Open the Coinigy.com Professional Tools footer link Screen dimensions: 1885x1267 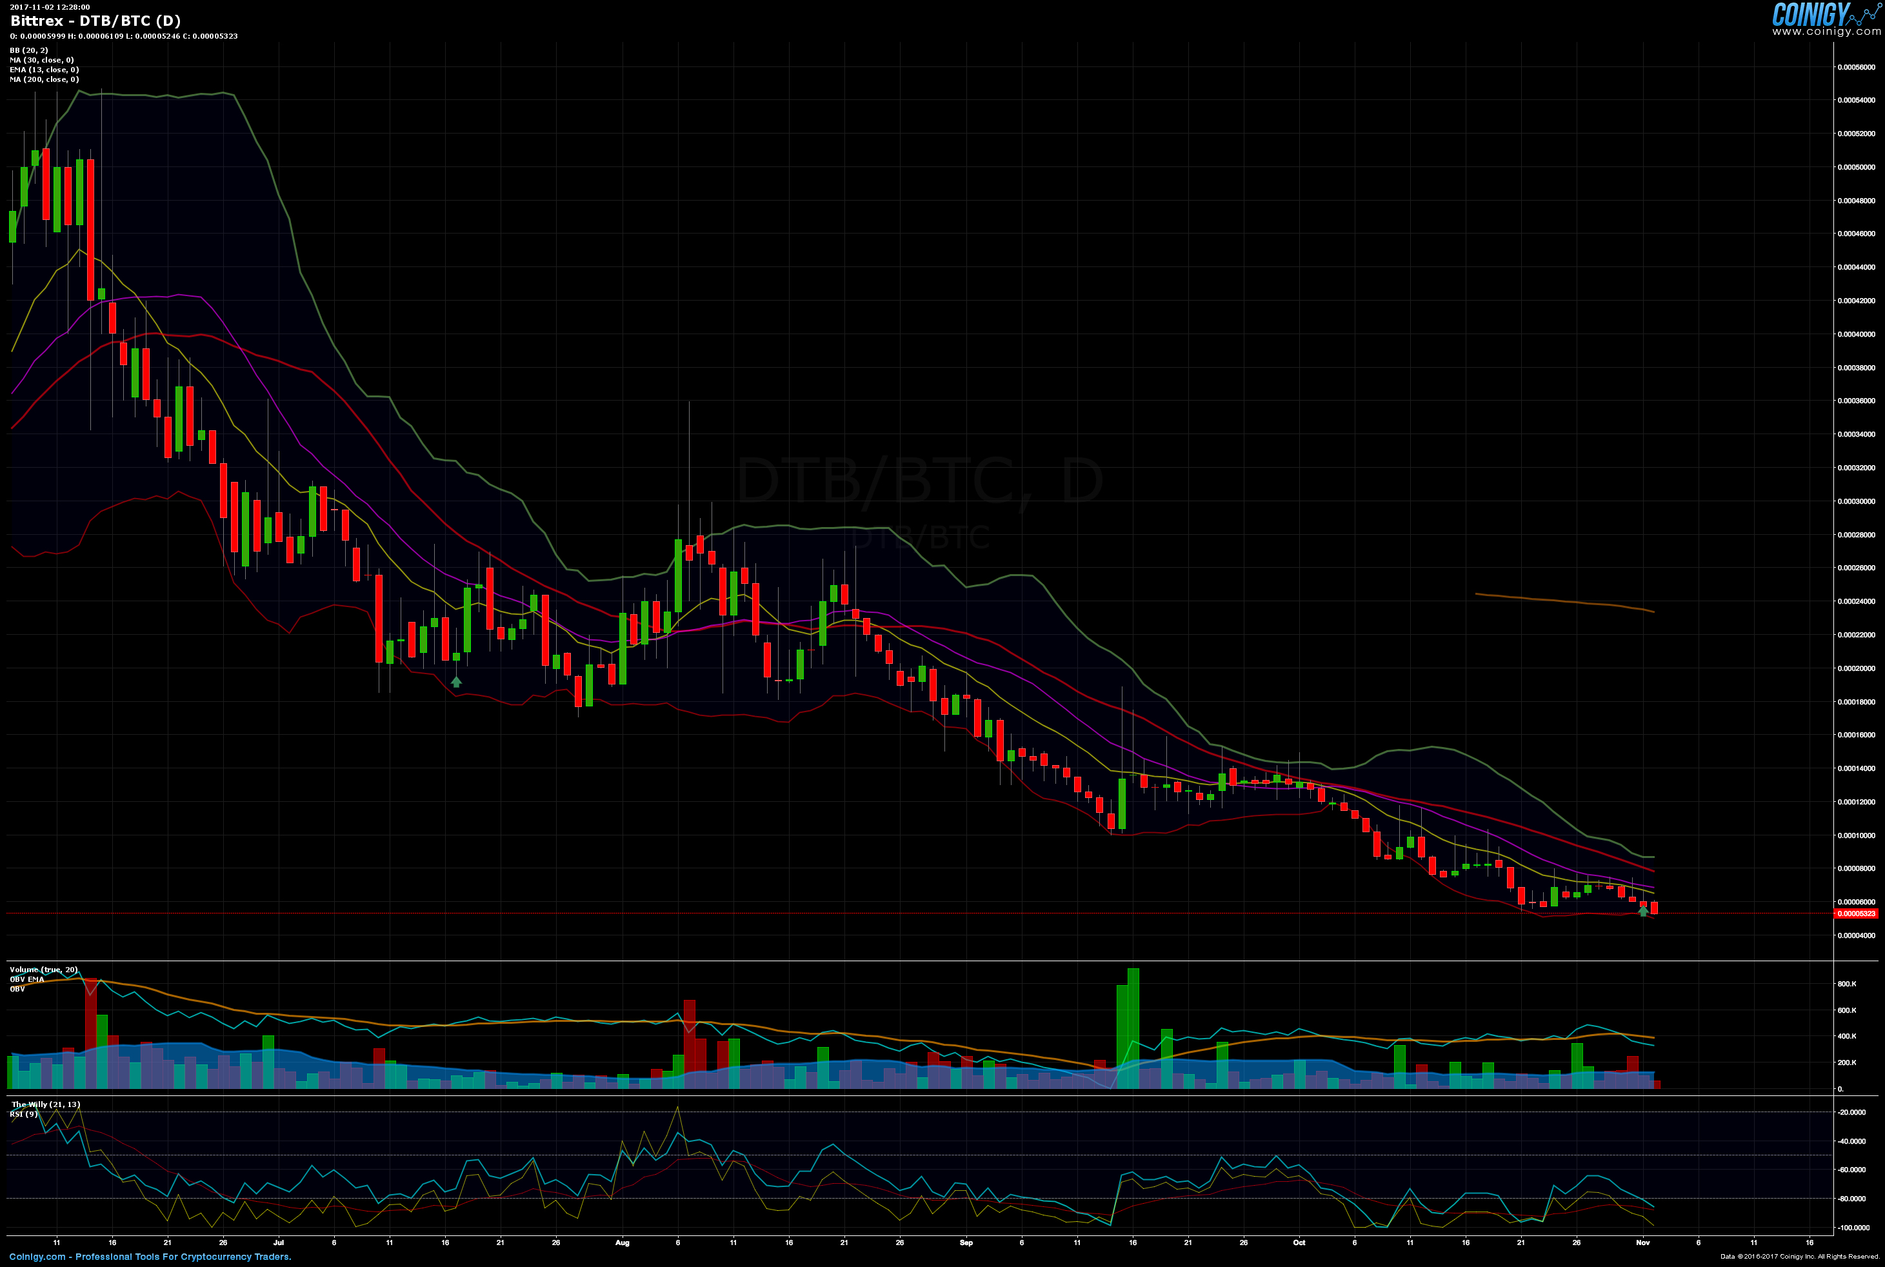pyautogui.click(x=150, y=1257)
